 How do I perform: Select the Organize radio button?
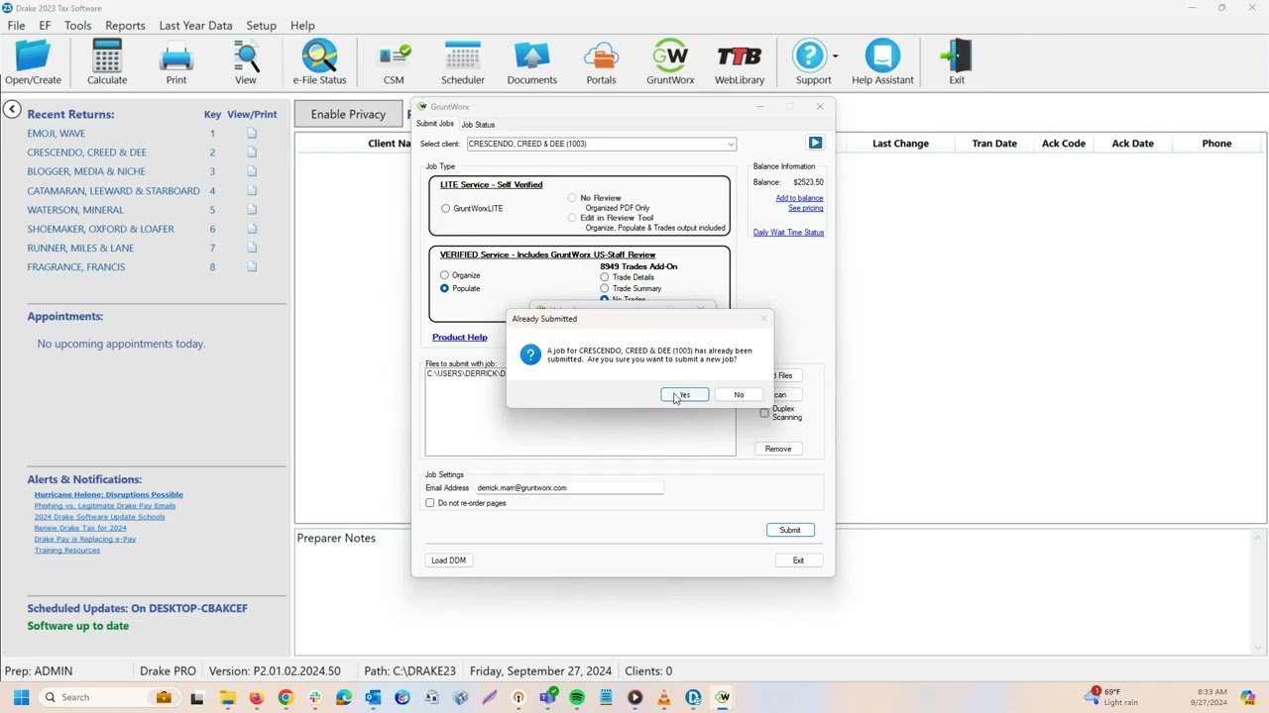tap(444, 275)
